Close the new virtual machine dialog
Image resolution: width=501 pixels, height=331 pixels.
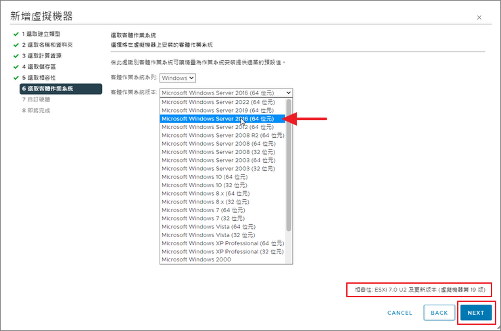click(479, 18)
